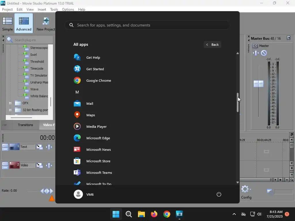Open compositing mode for Video track

[x=39, y=165]
